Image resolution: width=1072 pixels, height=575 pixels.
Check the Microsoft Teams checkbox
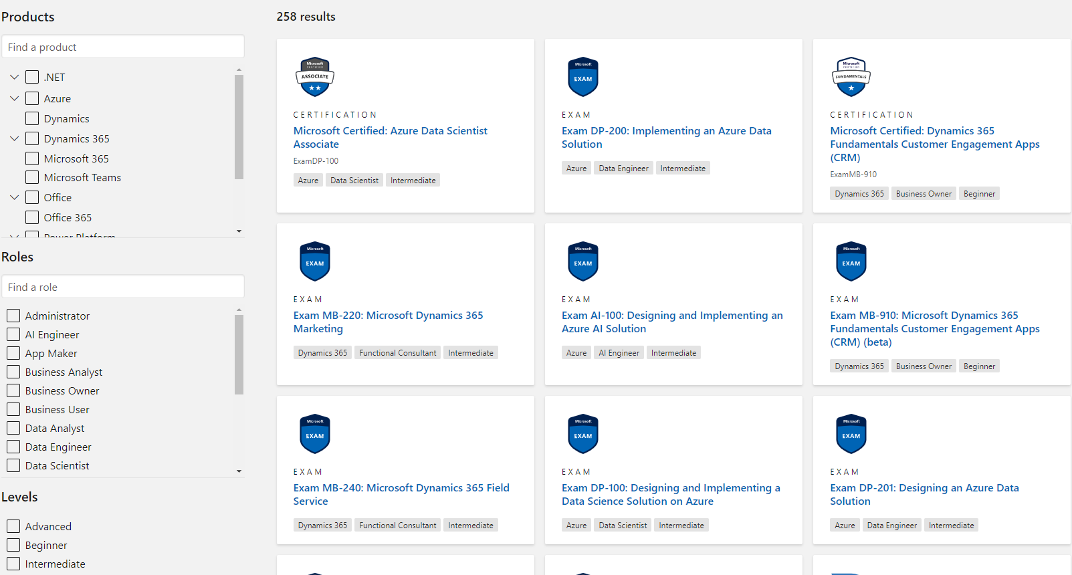(32, 177)
